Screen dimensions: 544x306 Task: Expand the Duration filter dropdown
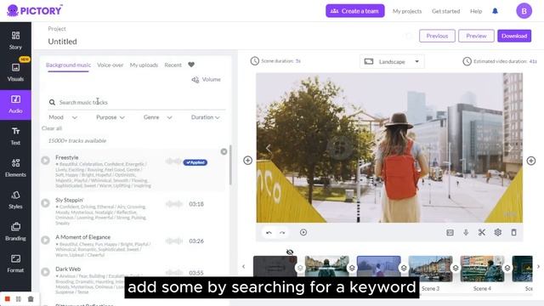click(206, 117)
